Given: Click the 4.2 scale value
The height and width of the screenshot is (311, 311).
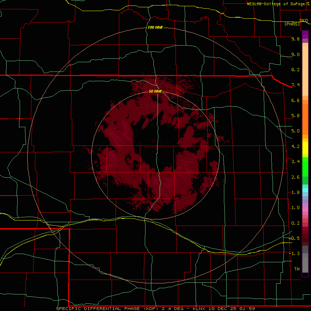Looking at the screenshot, I should [x=295, y=147].
